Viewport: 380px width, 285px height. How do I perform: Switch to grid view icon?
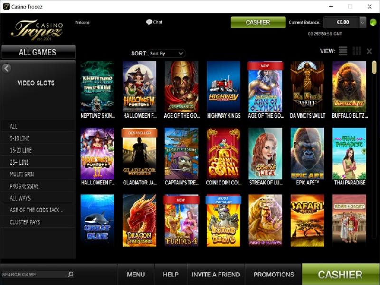point(357,51)
